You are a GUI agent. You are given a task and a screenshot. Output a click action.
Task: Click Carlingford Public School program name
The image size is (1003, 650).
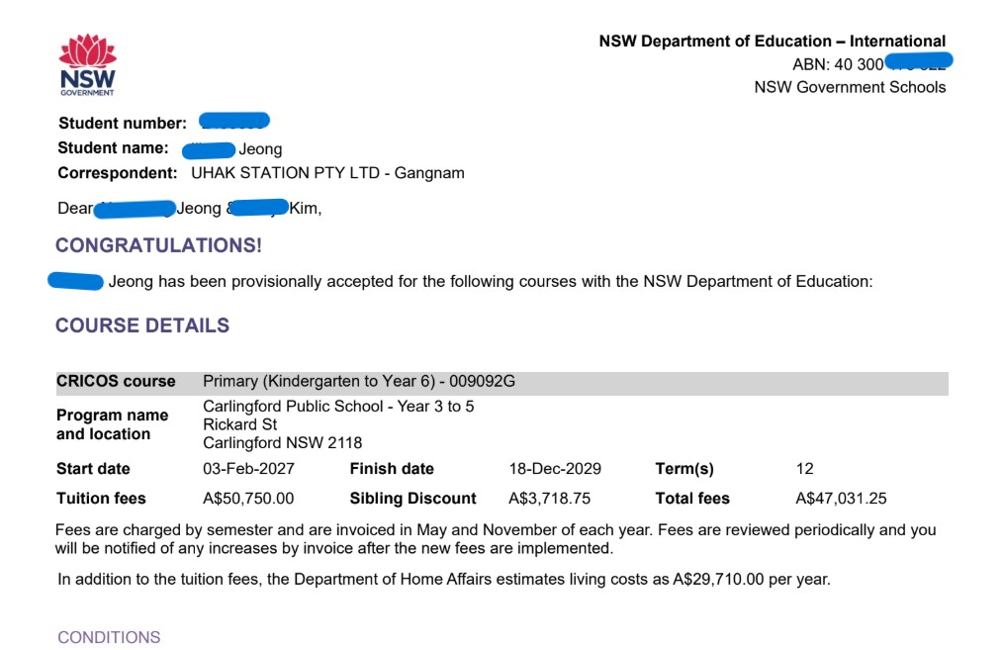point(293,407)
